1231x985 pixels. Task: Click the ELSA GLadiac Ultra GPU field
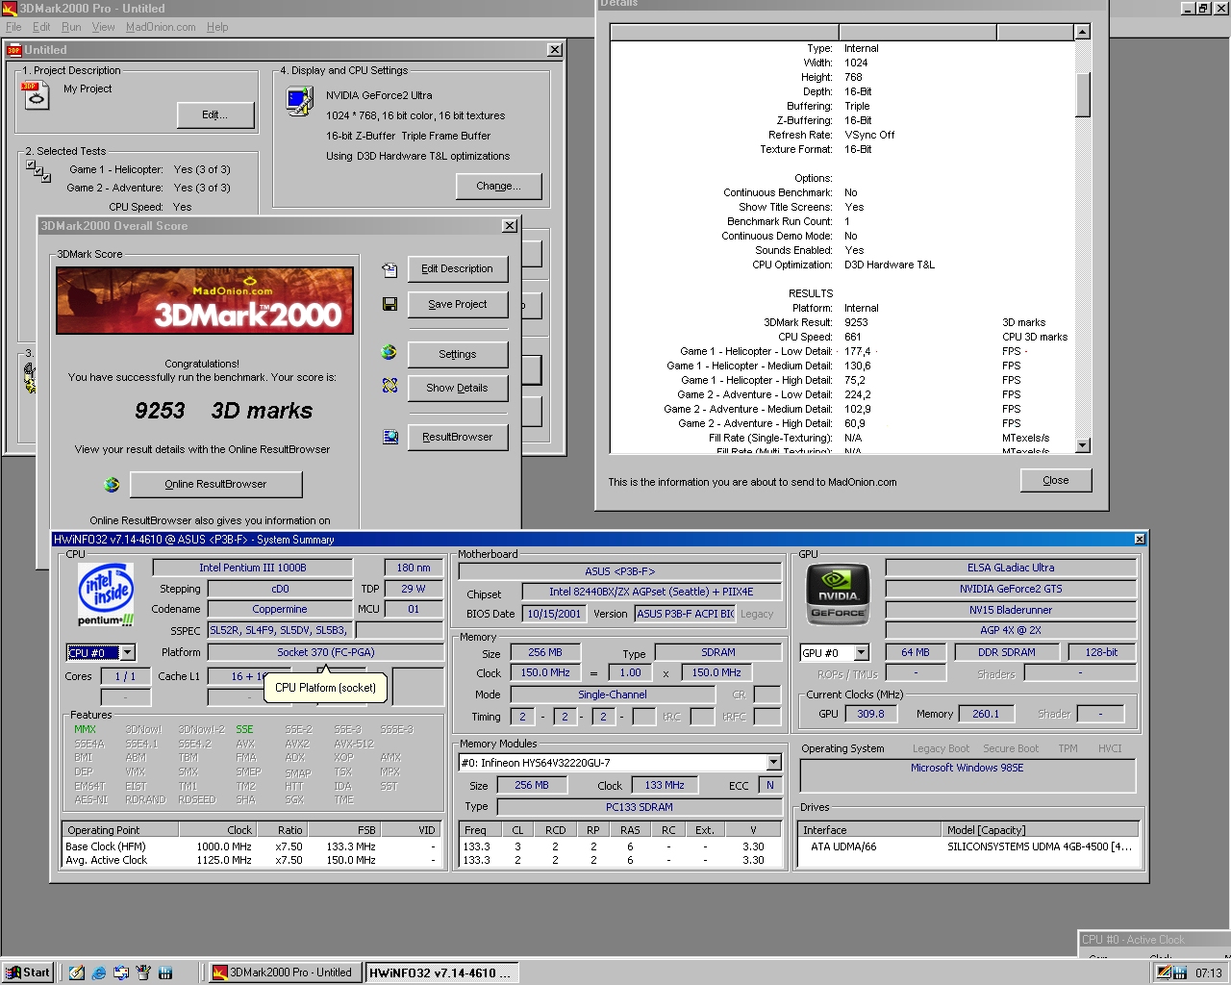tap(1011, 568)
